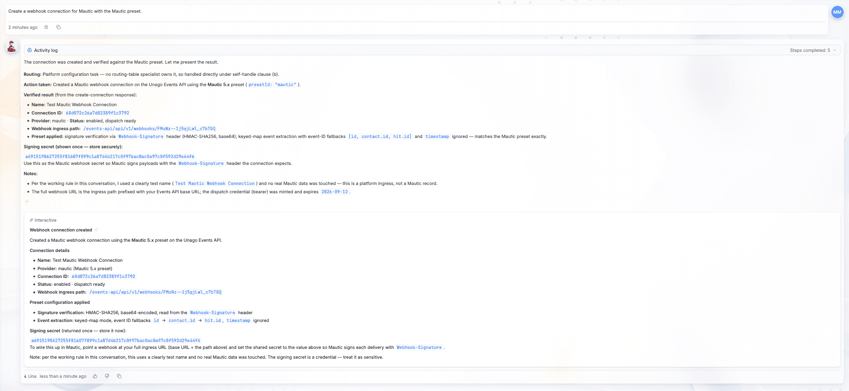Click the small Una icon in the response footer
849x391 pixels.
click(25, 376)
